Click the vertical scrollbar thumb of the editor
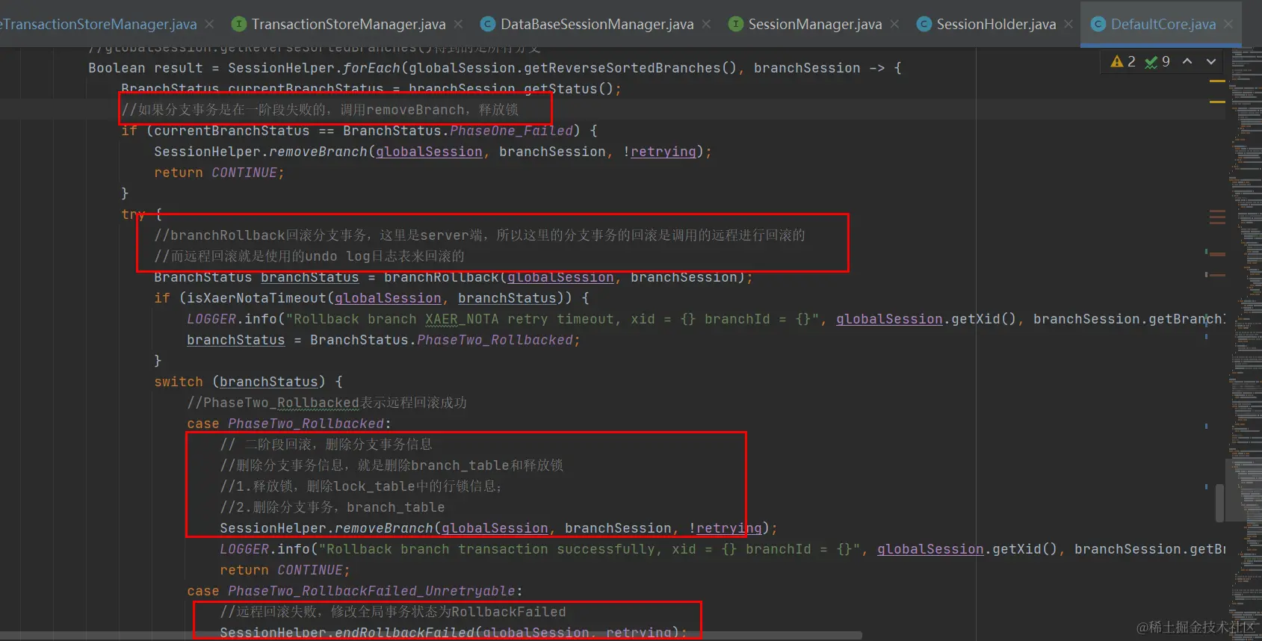Screen dimensions: 1262x641 click(1219, 503)
